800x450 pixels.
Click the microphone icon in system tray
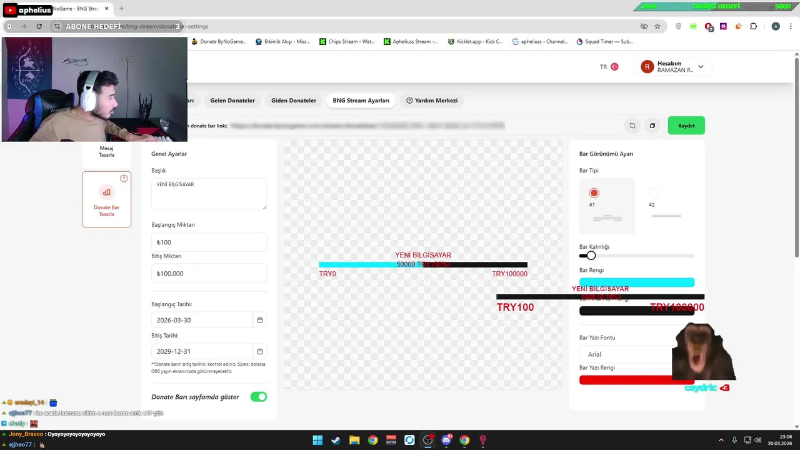[x=734, y=440]
